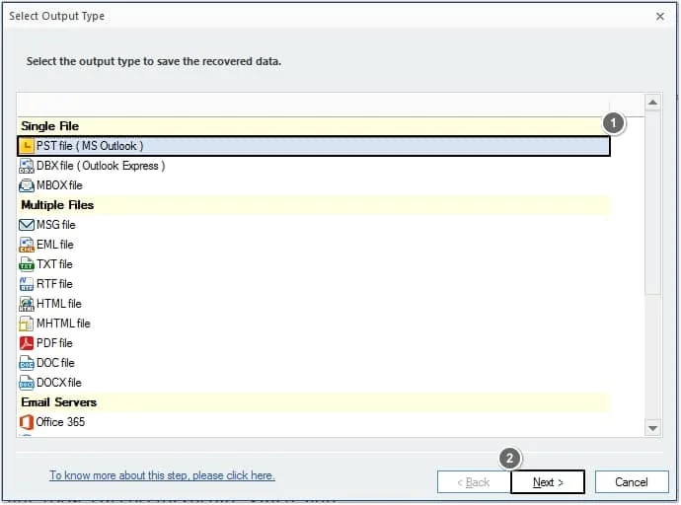Select the Office 365 logo icon

pyautogui.click(x=27, y=422)
